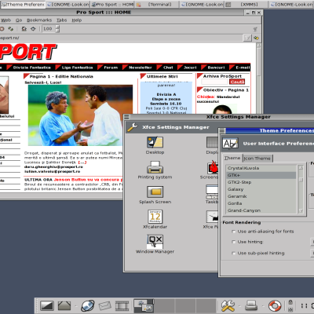Open the Desktop settings icon
Image resolution: width=314 pixels, height=314 pixels.
point(155,143)
